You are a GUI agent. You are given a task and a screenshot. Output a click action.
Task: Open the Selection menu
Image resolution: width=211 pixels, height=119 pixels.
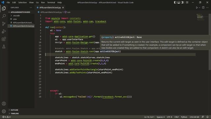pos(22,2)
